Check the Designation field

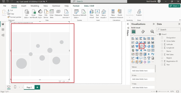(162, 38)
